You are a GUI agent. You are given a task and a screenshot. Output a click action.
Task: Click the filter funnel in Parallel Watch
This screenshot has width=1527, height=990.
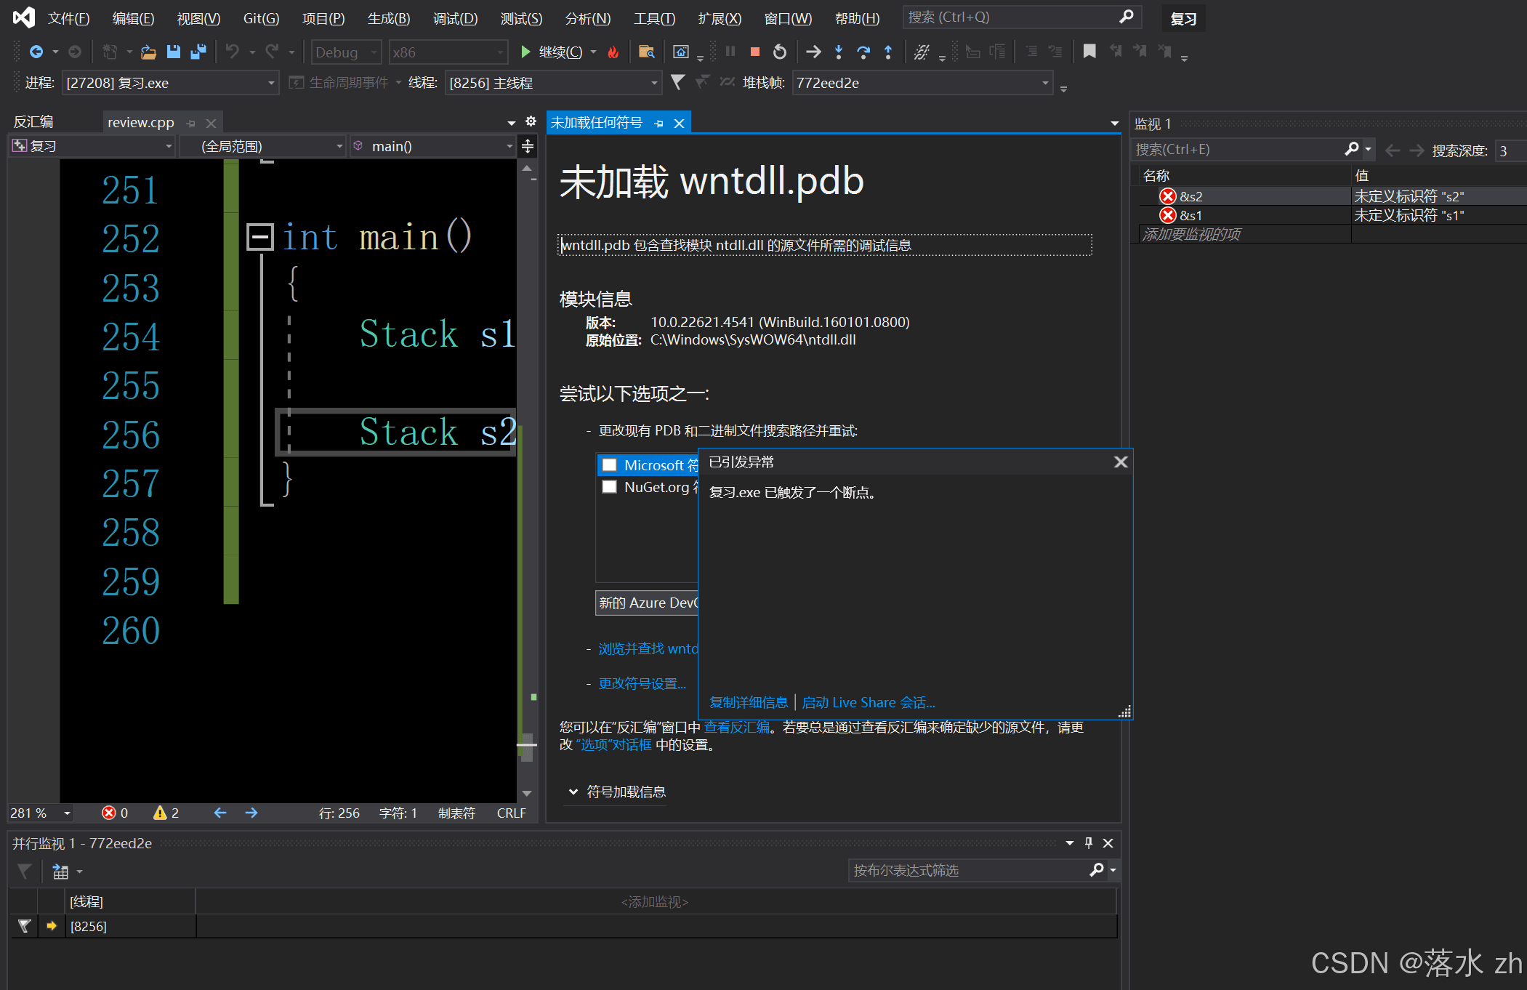coord(24,871)
